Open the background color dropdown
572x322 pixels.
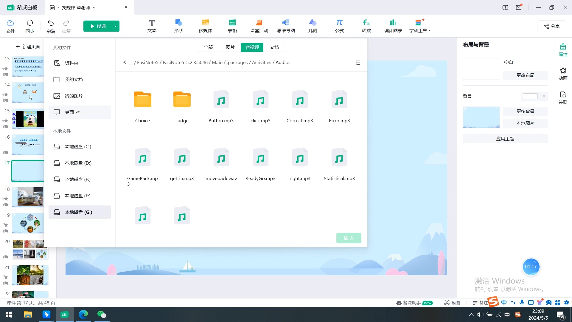[x=544, y=96]
